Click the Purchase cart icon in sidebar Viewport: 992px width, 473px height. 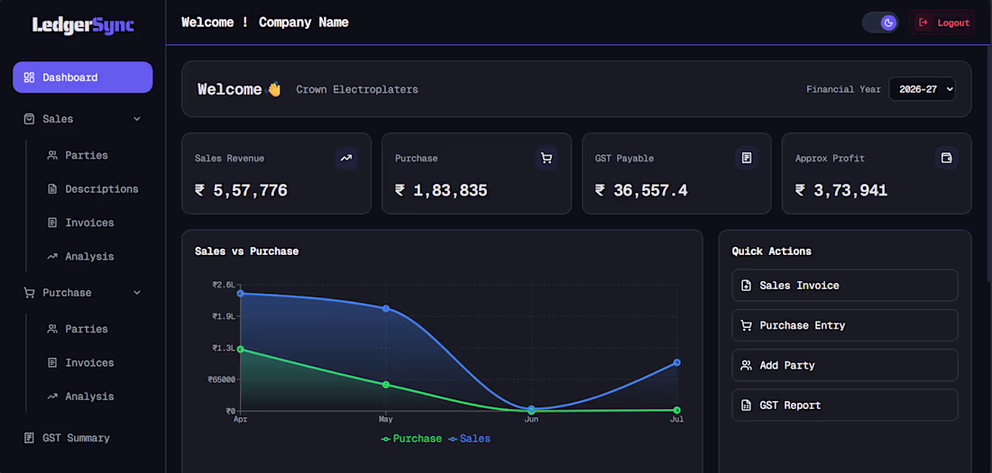pyautogui.click(x=29, y=293)
